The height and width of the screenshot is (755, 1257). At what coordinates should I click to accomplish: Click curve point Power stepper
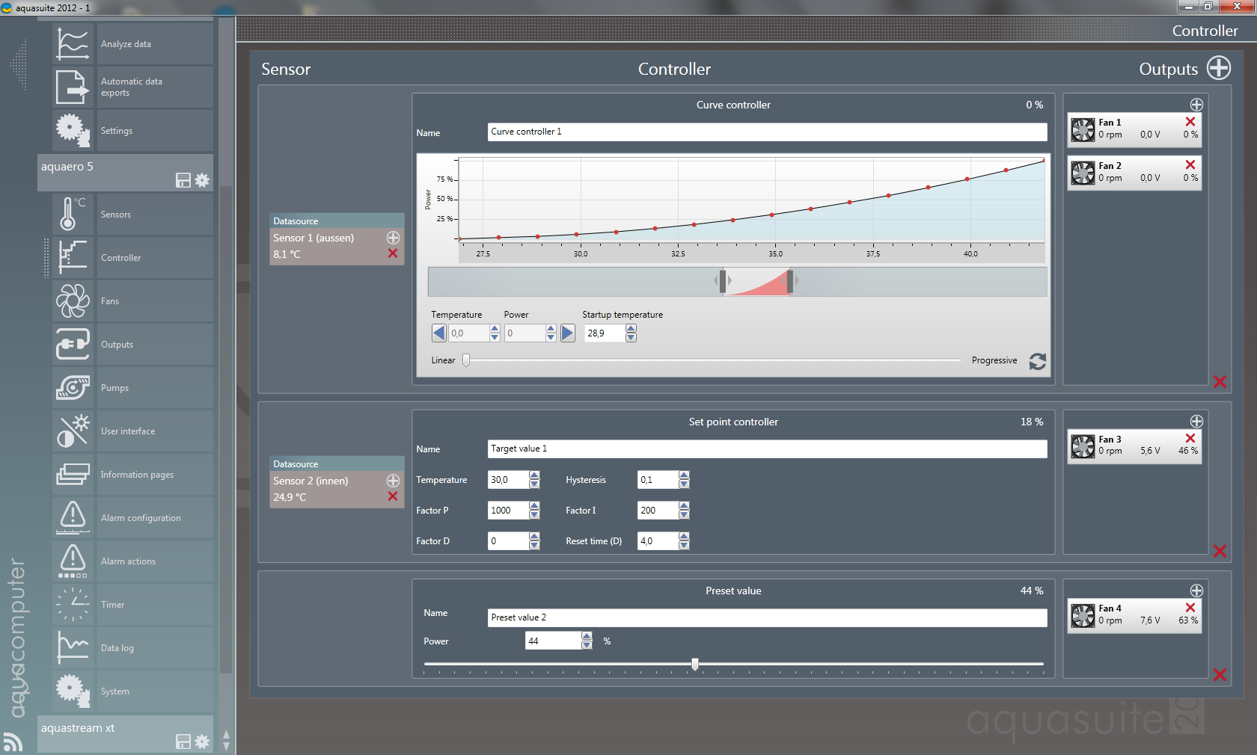coord(551,333)
